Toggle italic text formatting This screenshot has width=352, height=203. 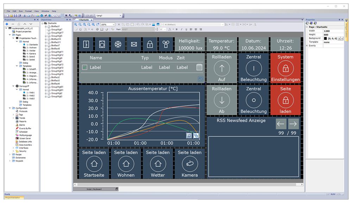(181, 29)
